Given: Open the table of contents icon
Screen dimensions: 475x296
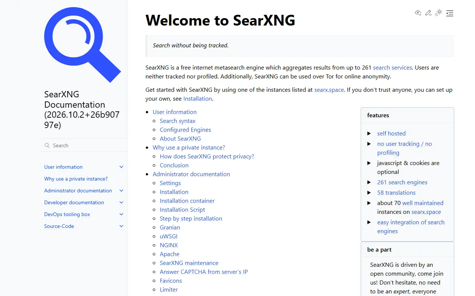Looking at the screenshot, I should click(x=450, y=13).
